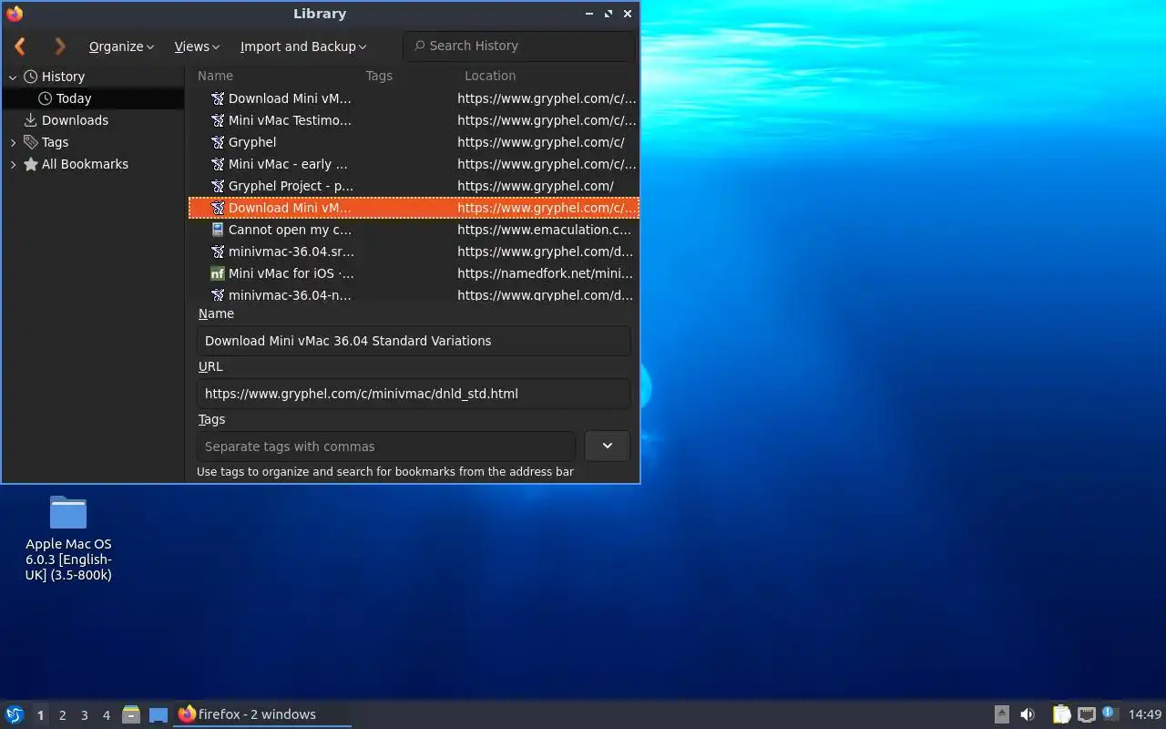Expand the tags selector dropdown arrow
Screen dimensions: 1166x729
608,446
